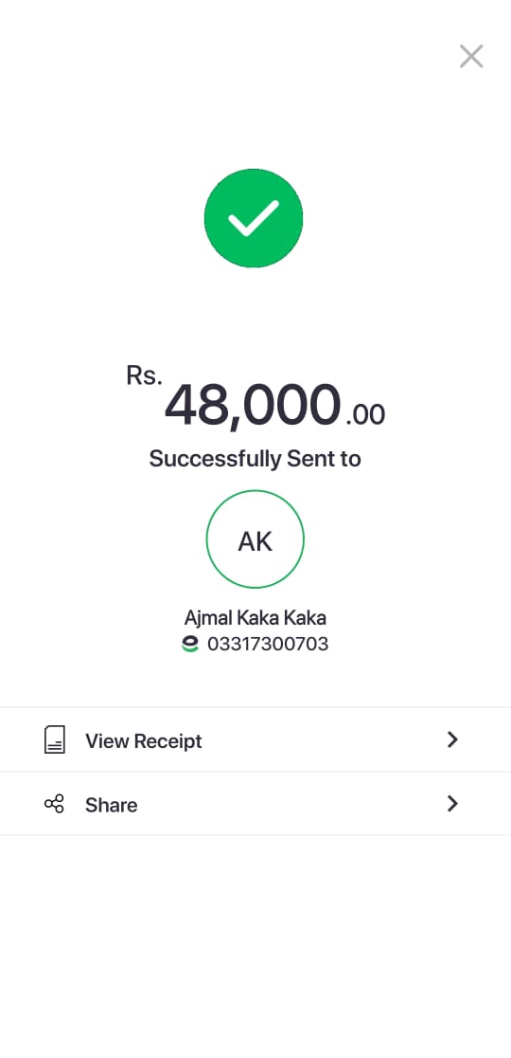This screenshot has width=511, height=1058.
Task: Tap the green success checkmark circle
Action: click(x=254, y=218)
